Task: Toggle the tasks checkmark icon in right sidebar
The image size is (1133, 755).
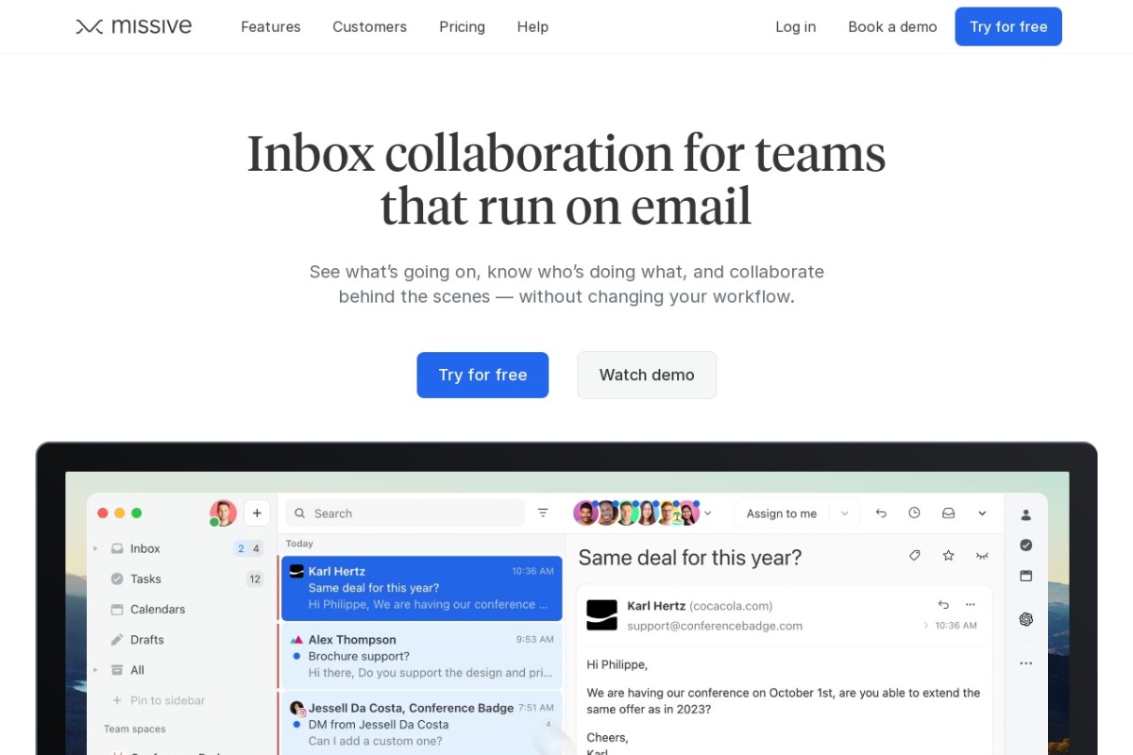Action: tap(1025, 545)
